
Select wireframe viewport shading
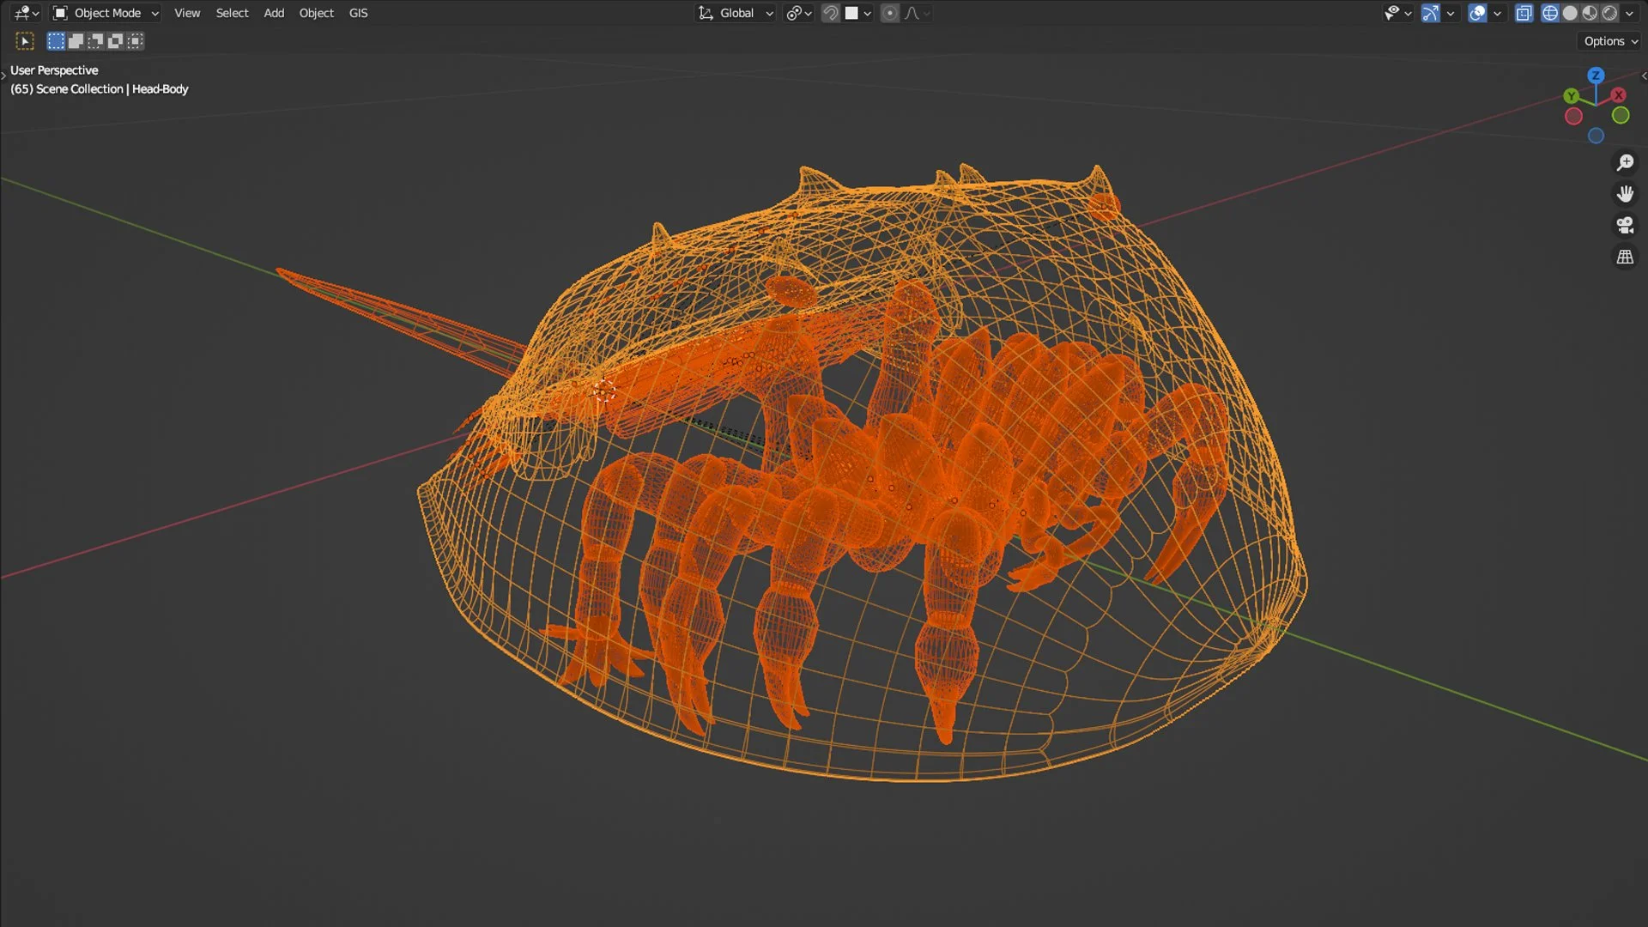[1550, 13]
